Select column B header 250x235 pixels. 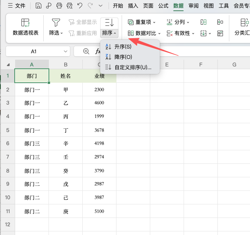pos(66,64)
